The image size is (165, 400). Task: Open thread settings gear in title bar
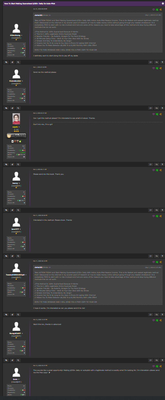coord(163,3)
